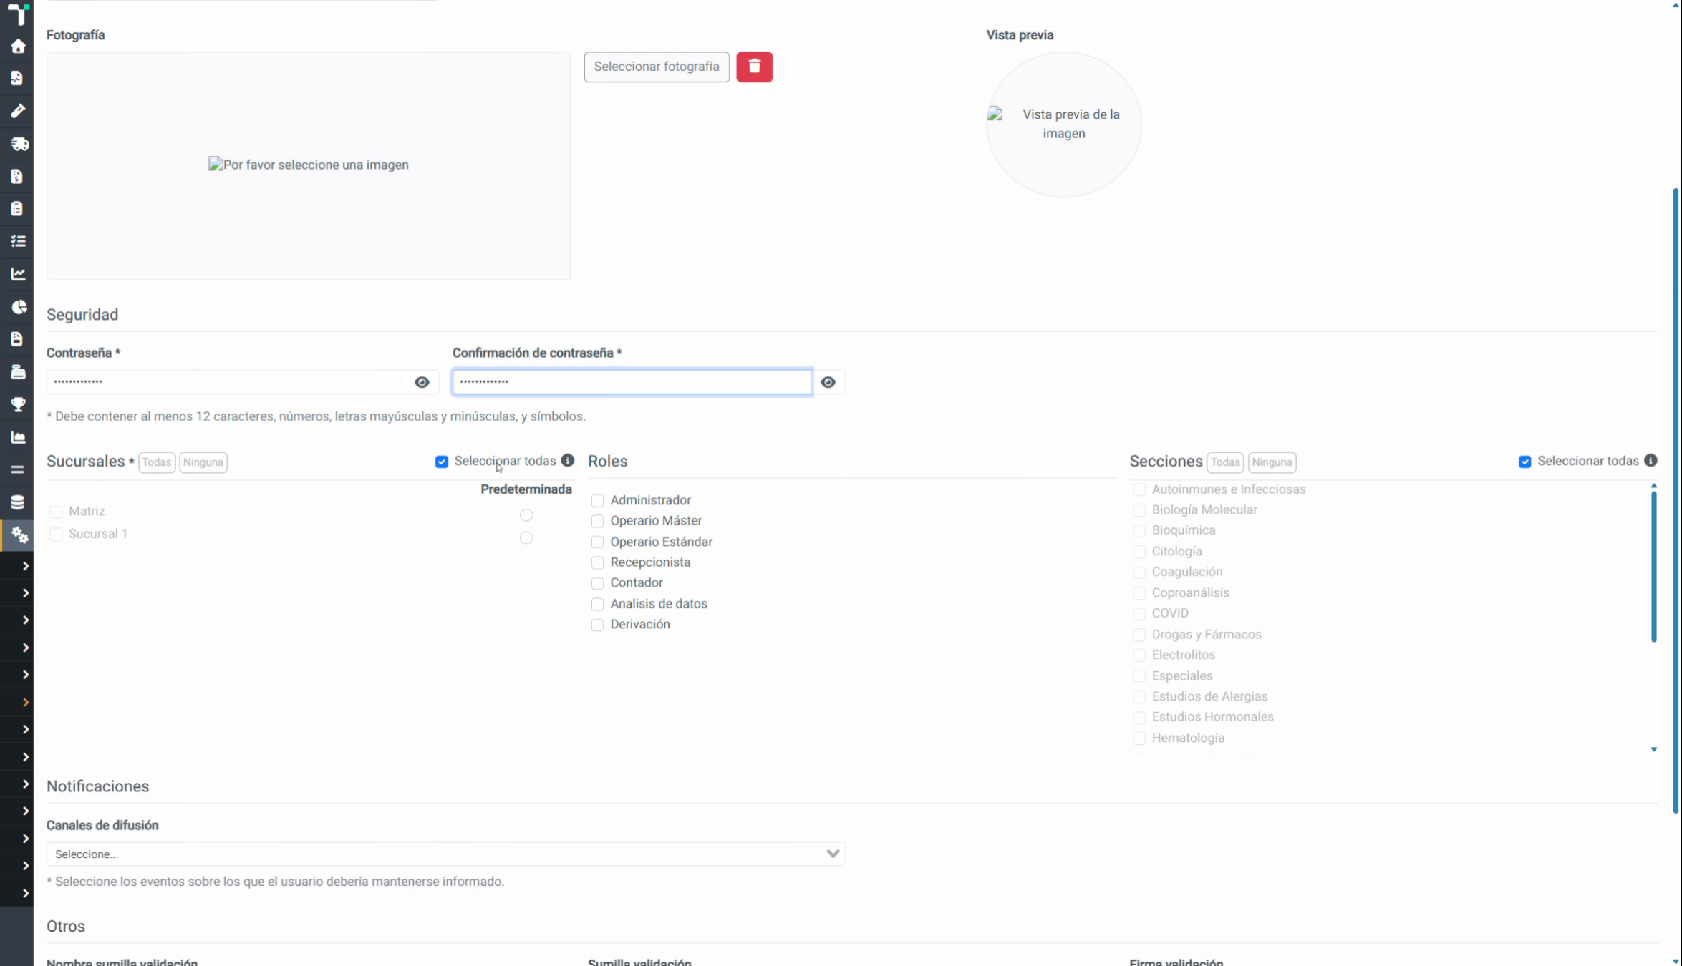This screenshot has height=966, width=1682.
Task: Tick the Bioquímica section checkbox
Action: (x=1139, y=531)
